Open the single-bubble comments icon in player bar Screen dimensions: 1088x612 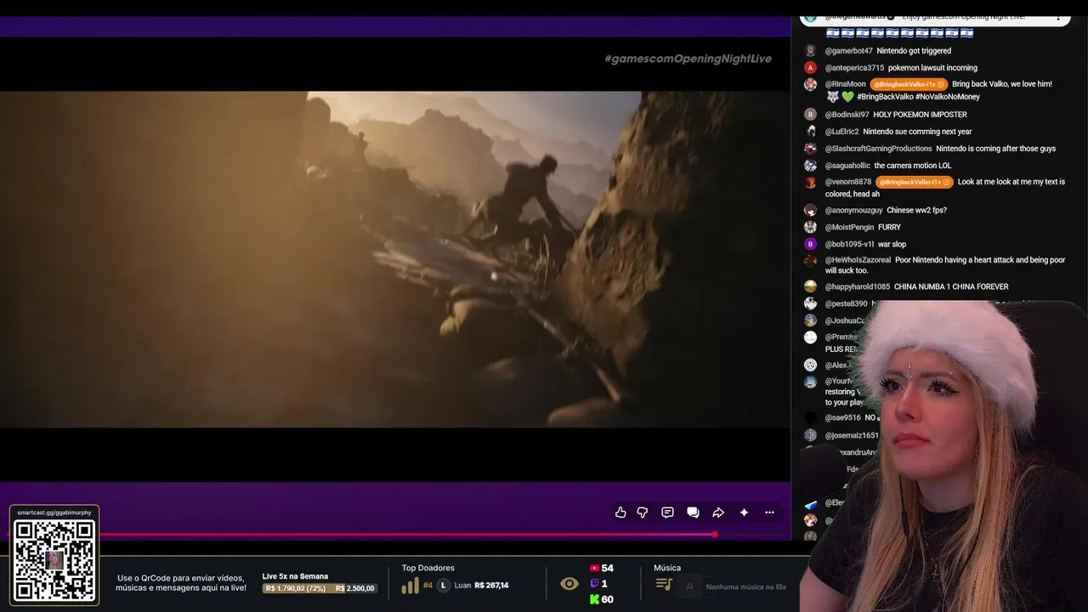[667, 513]
